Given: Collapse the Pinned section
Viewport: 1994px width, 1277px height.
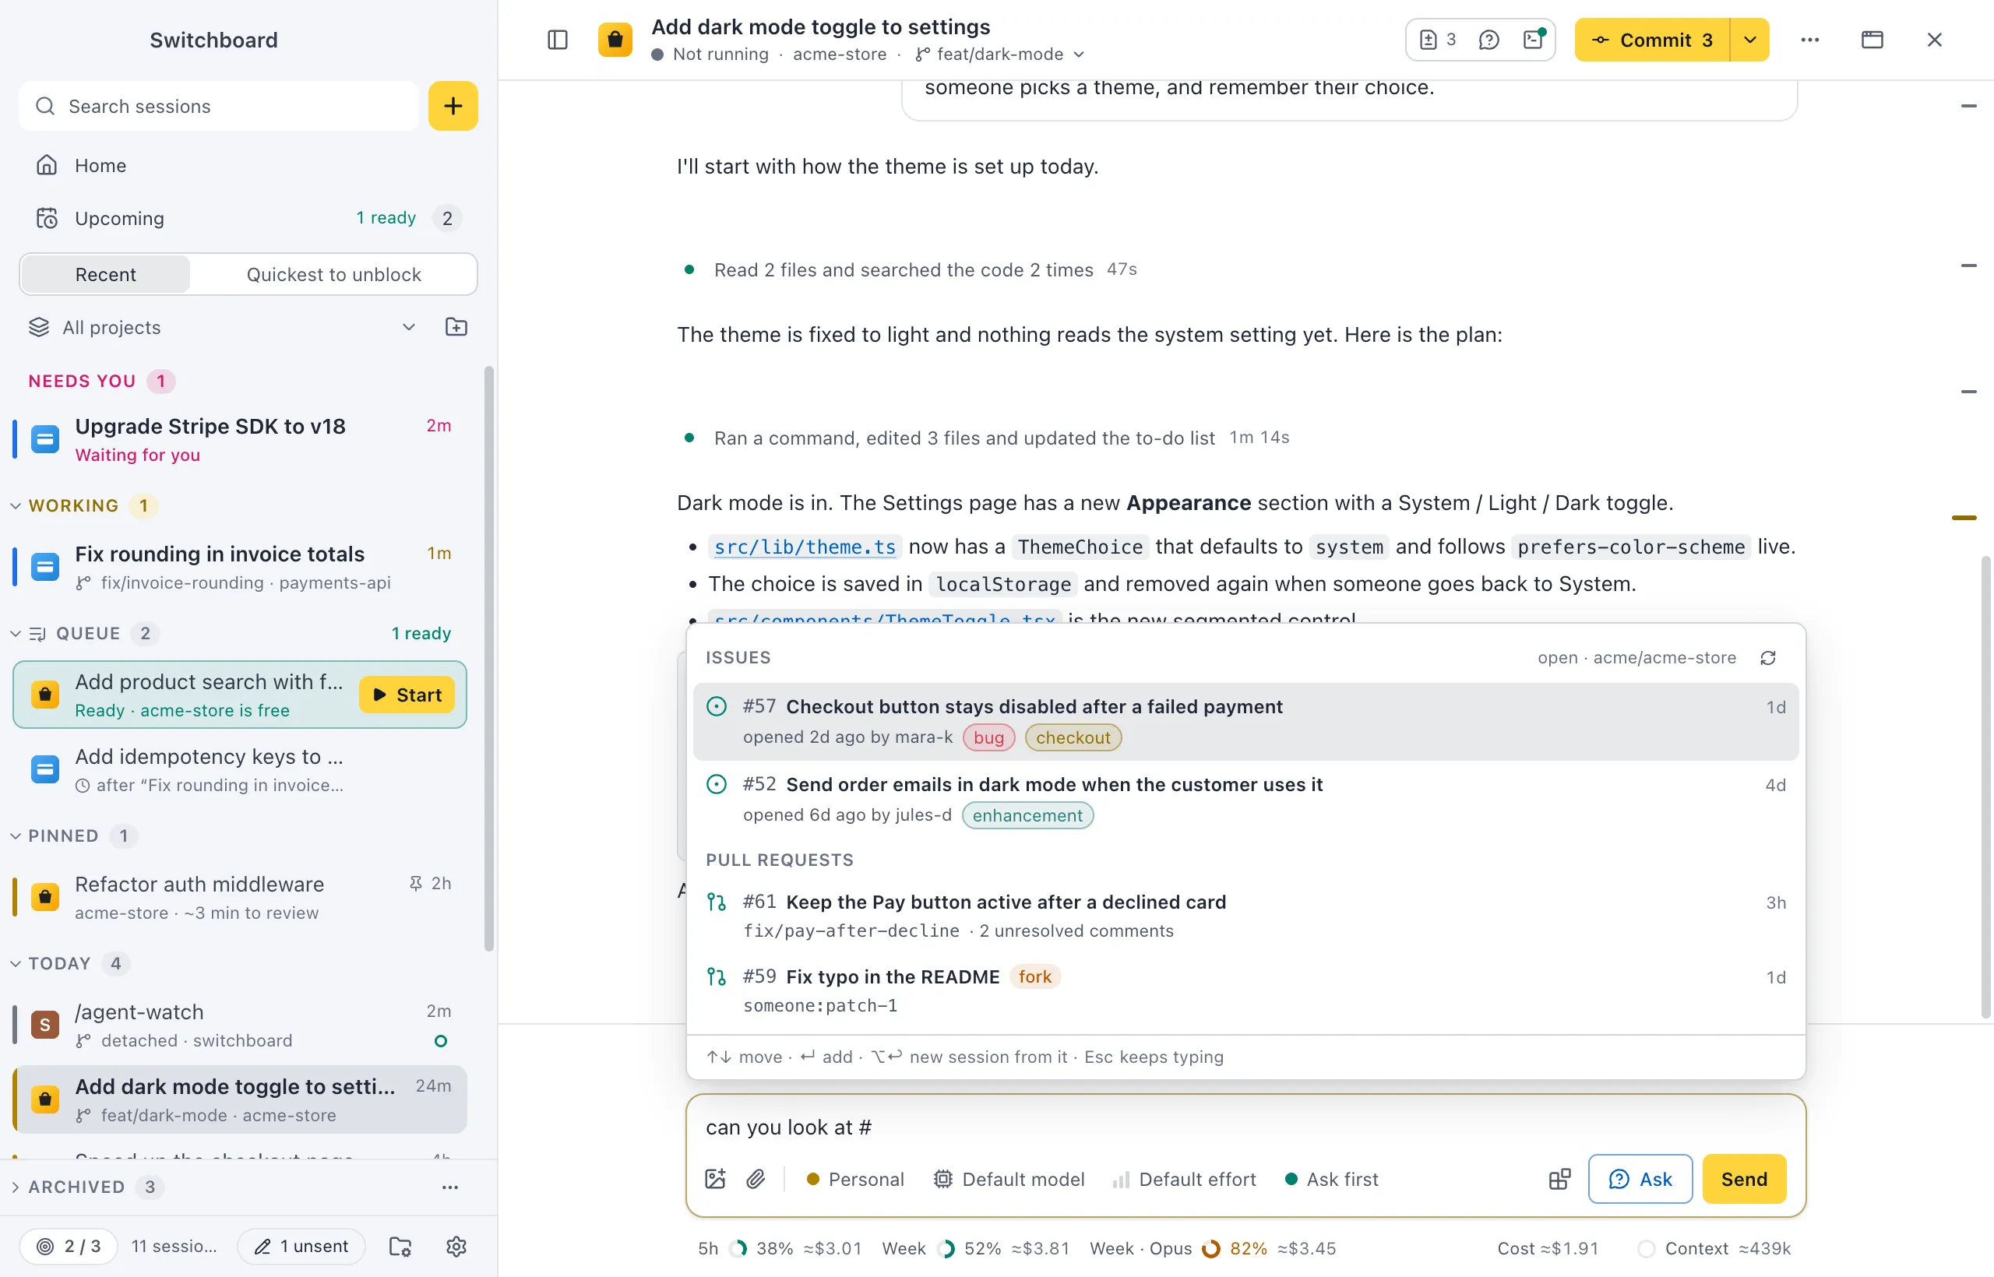Looking at the screenshot, I should click(x=16, y=836).
